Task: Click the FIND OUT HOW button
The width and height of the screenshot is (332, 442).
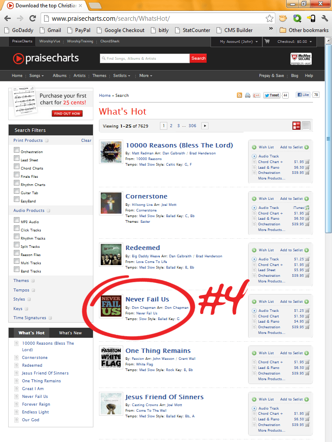Action: click(x=67, y=114)
